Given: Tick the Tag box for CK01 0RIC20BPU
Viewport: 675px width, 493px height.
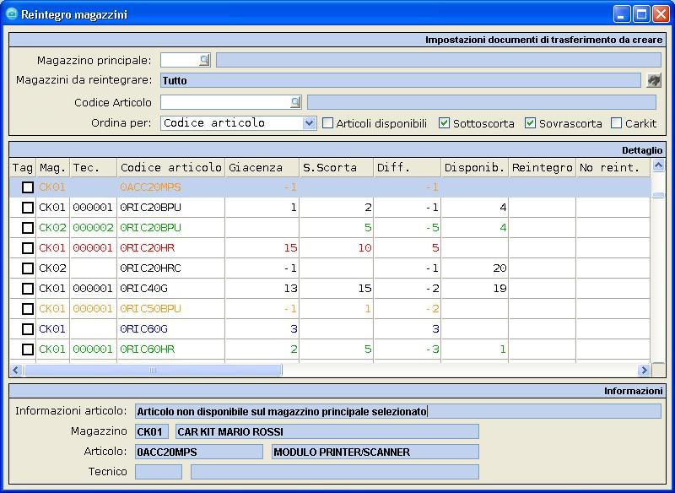Looking at the screenshot, I should click(28, 208).
